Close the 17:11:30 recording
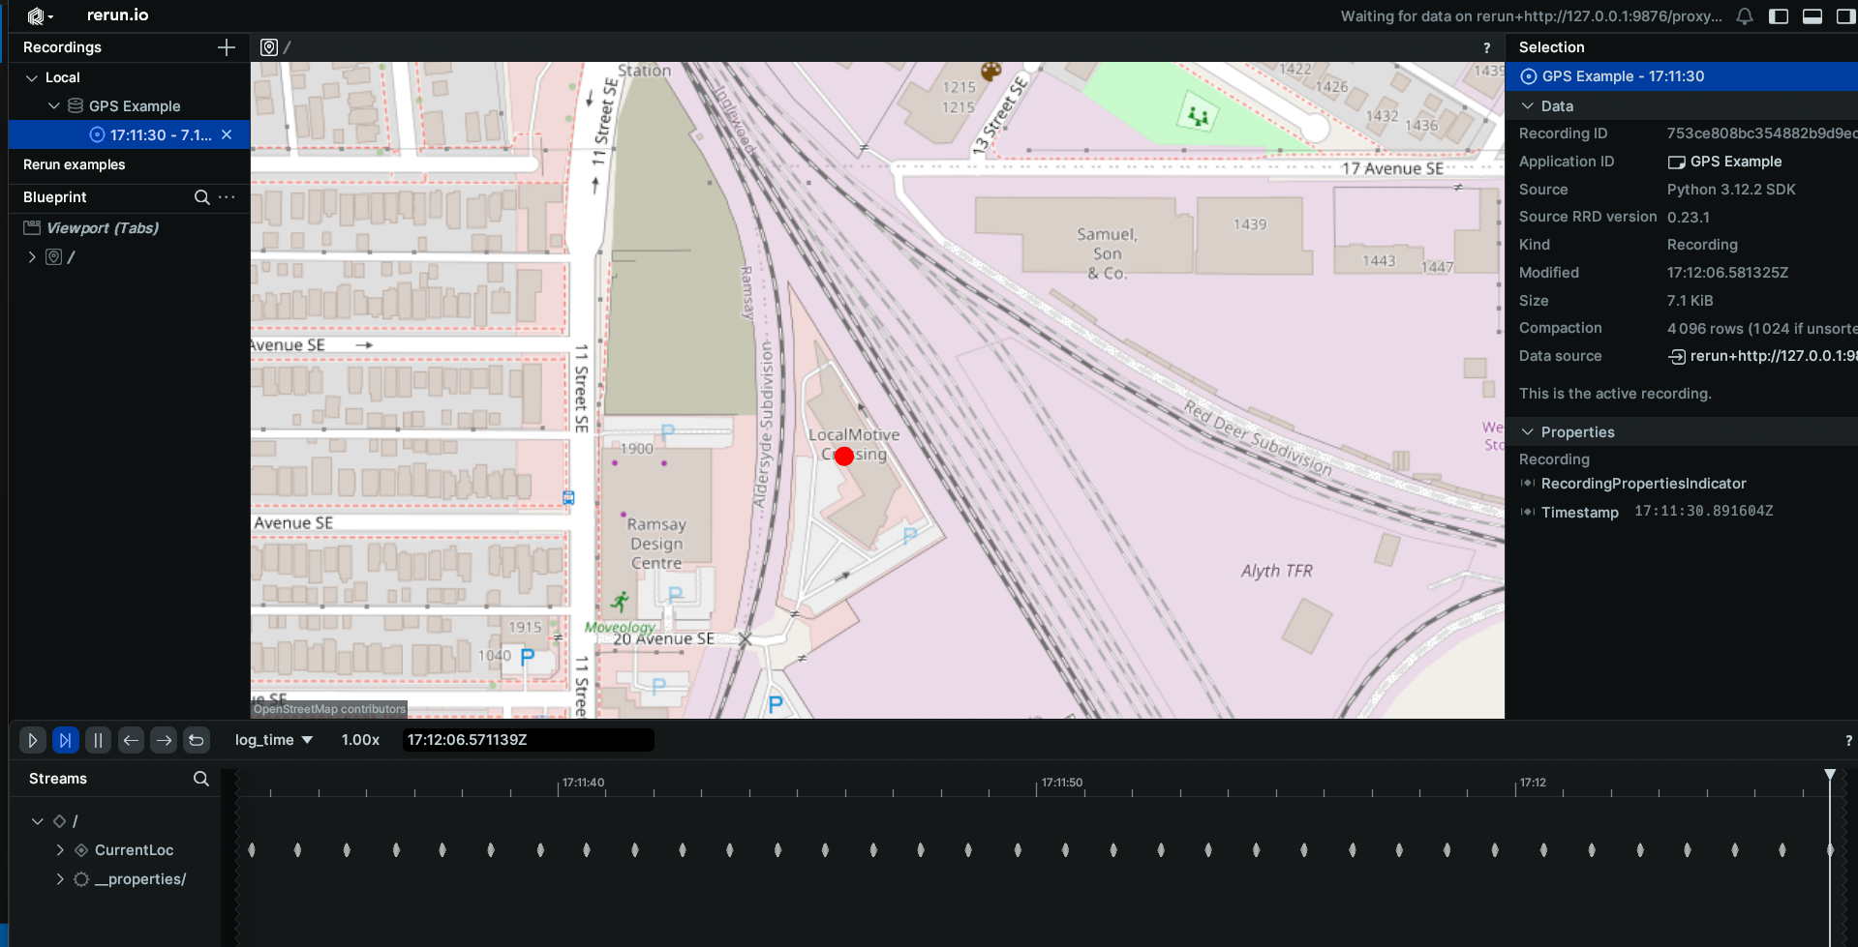1858x947 pixels. (x=227, y=135)
